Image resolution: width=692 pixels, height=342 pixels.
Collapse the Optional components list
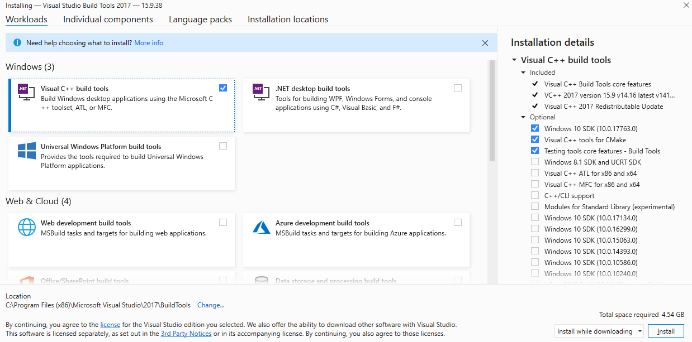tap(524, 118)
